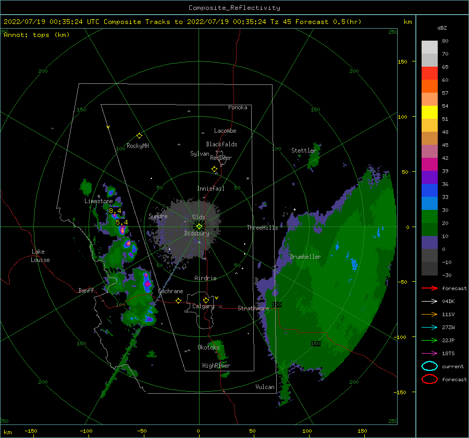469x438 pixels.
Task: Click the Airdrie label
Action: [x=205, y=278]
